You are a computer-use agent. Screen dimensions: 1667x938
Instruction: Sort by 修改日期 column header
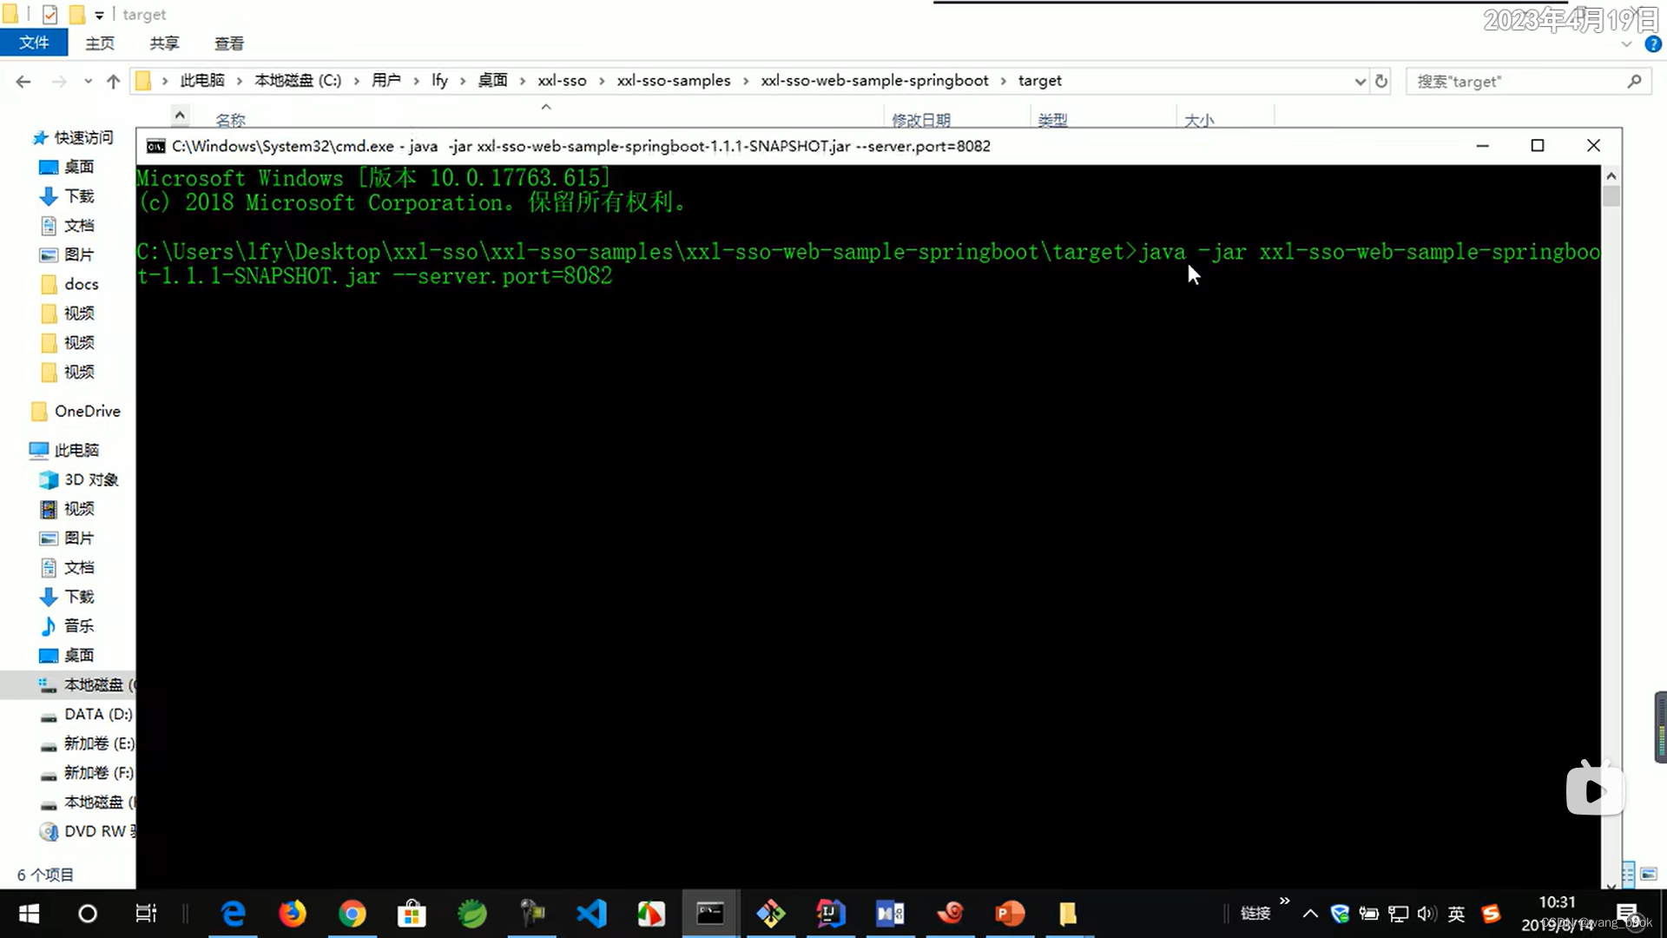click(921, 120)
